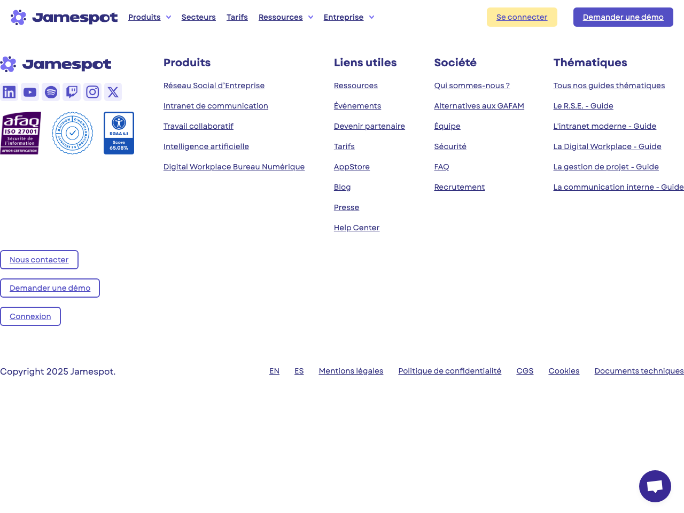The width and height of the screenshot is (684, 513).
Task: Click the Jamespot logo in the header
Action: 64,17
